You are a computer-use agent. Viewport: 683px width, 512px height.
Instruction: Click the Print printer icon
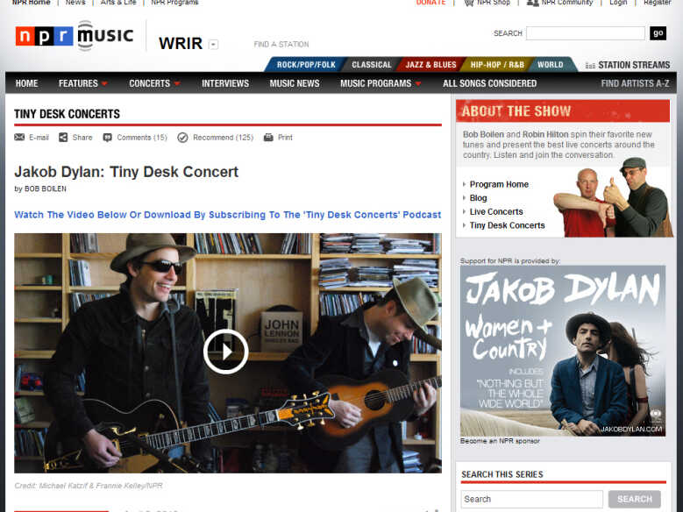tap(268, 138)
